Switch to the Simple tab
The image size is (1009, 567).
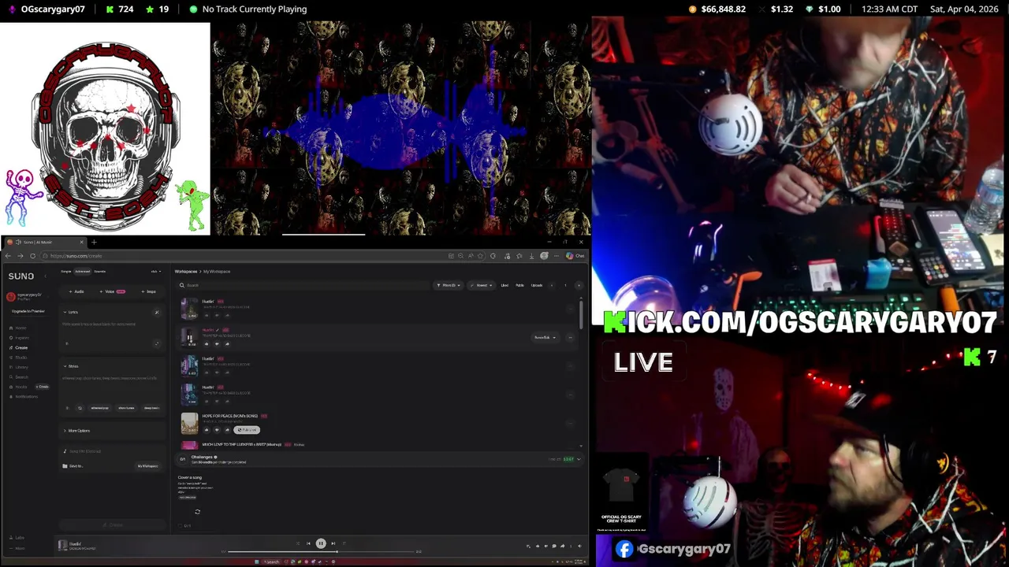pos(65,272)
